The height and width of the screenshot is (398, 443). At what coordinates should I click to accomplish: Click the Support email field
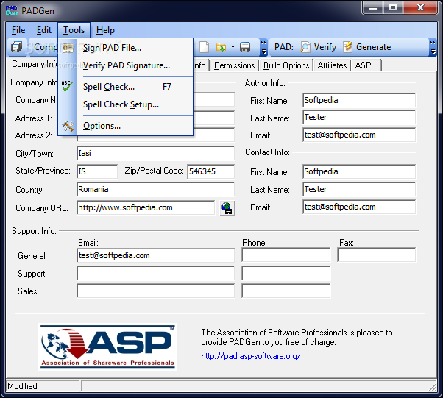click(155, 273)
